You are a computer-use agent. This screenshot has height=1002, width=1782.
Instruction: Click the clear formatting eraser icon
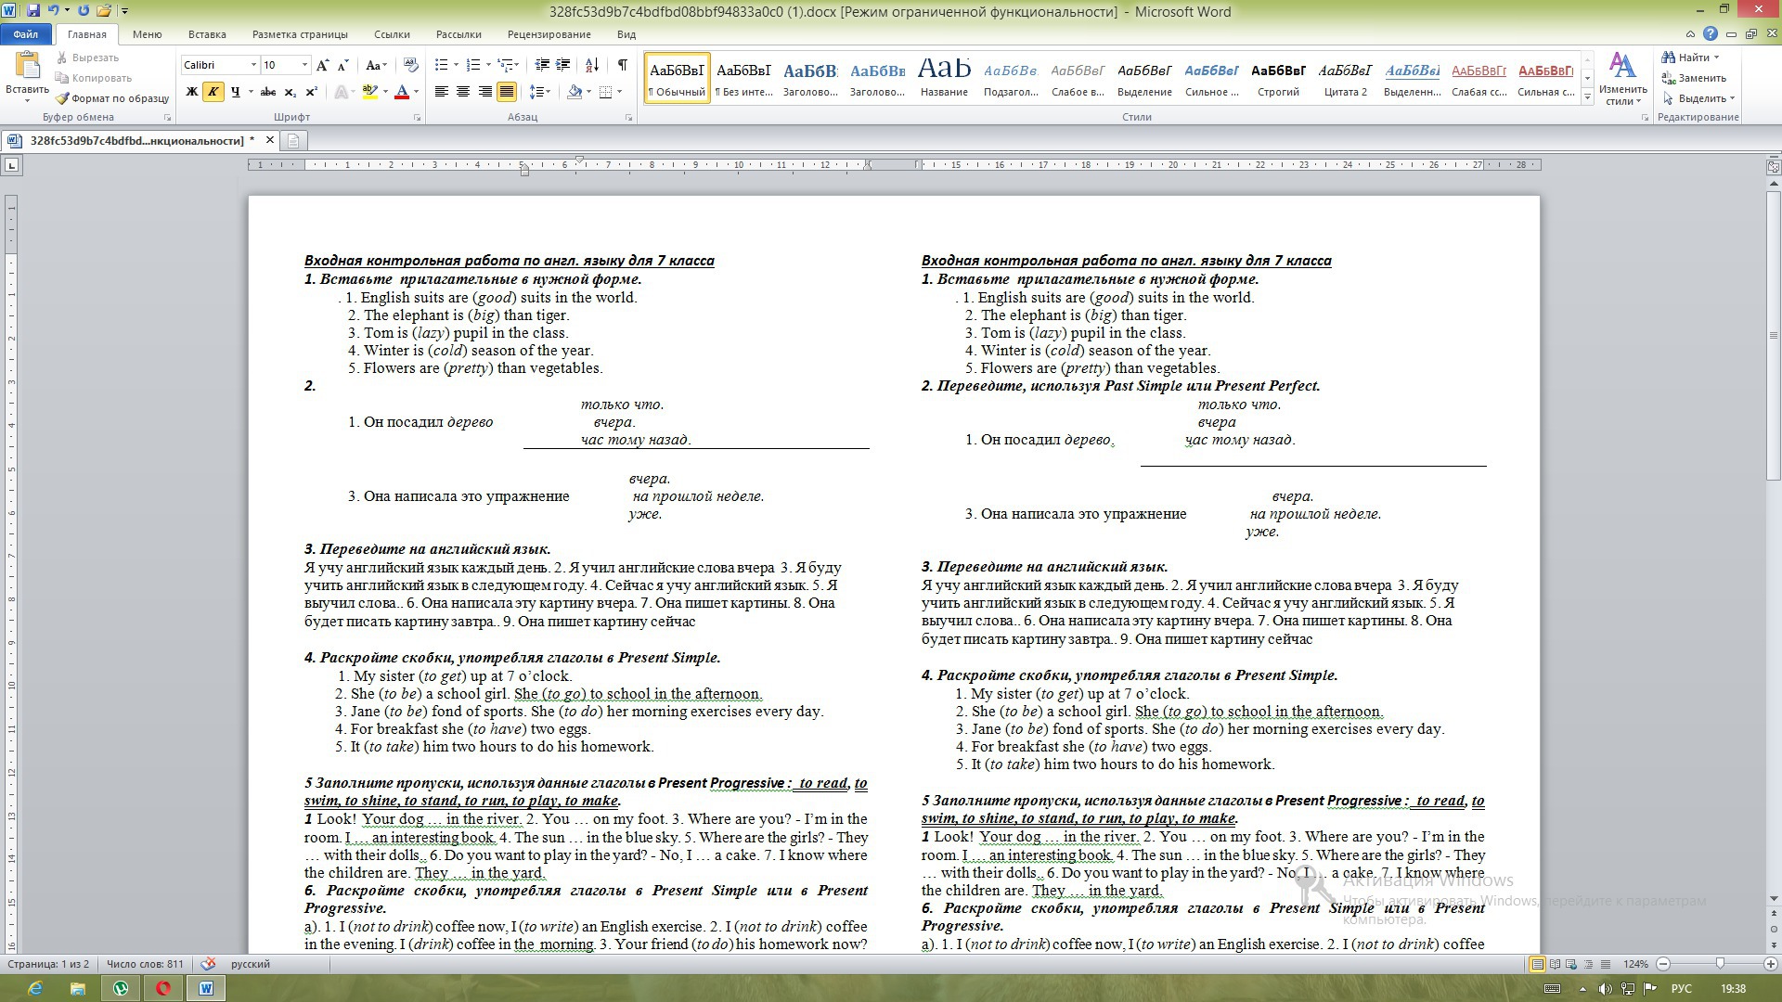[x=411, y=65]
